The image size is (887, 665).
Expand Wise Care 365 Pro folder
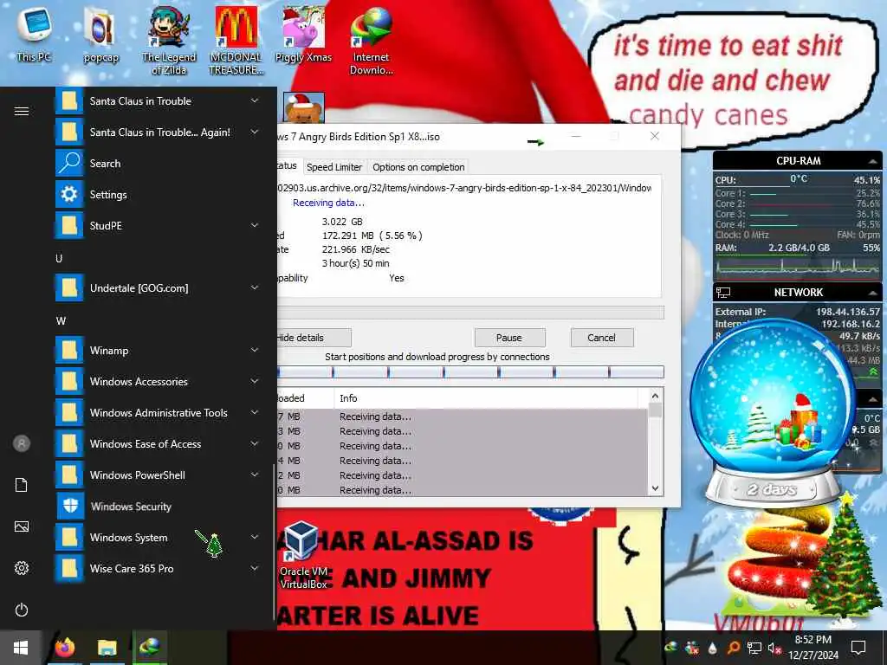coord(255,568)
